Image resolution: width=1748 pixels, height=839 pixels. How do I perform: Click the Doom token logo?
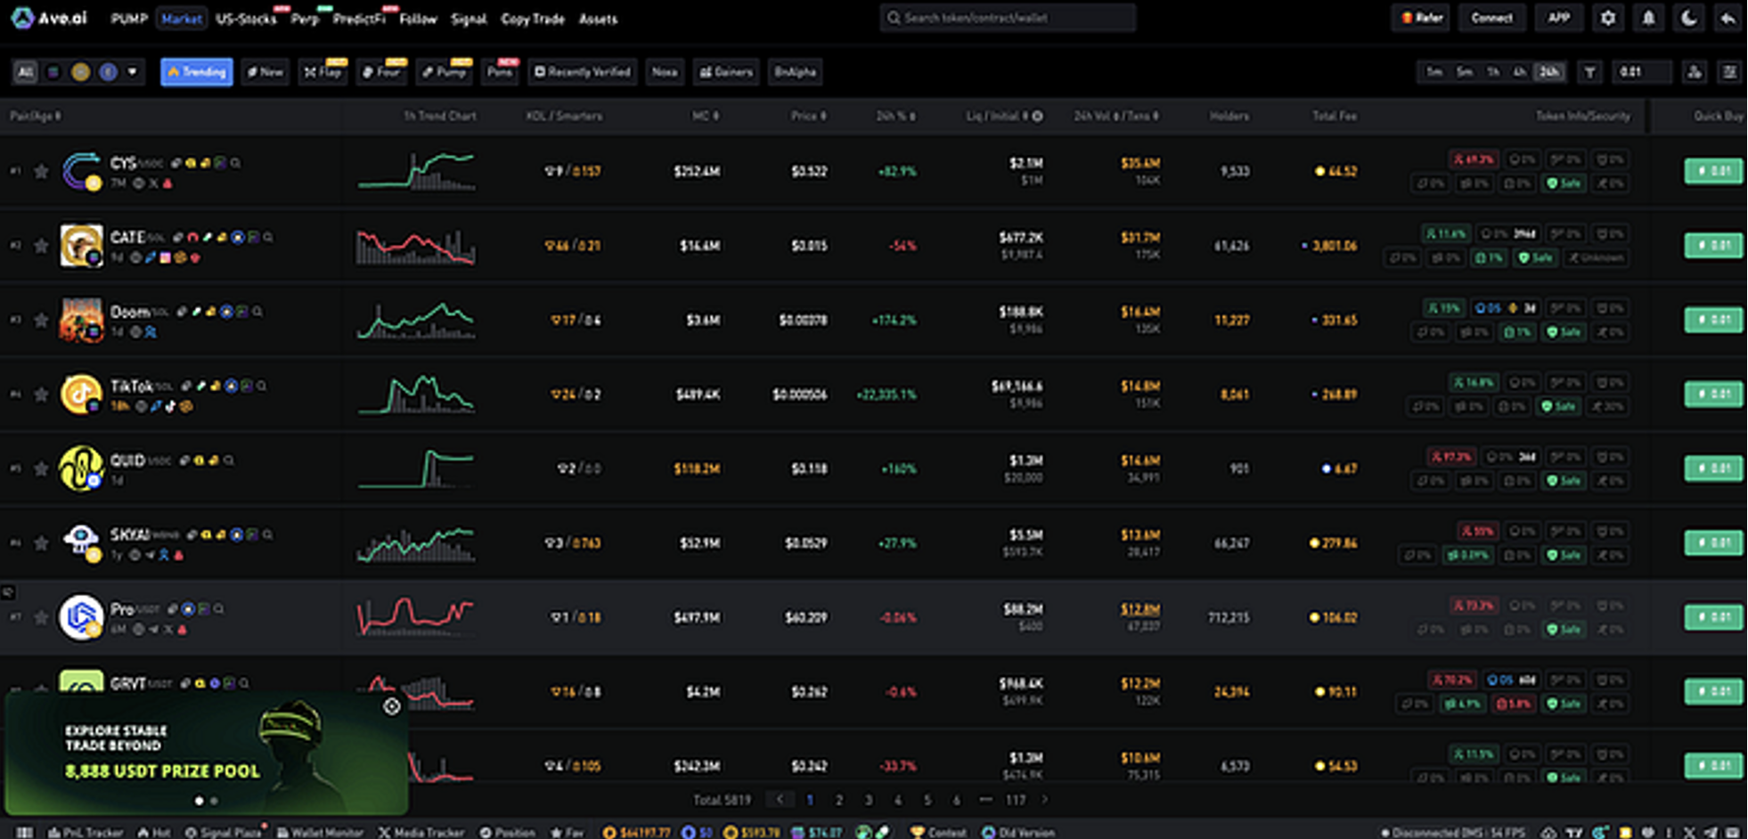click(81, 320)
